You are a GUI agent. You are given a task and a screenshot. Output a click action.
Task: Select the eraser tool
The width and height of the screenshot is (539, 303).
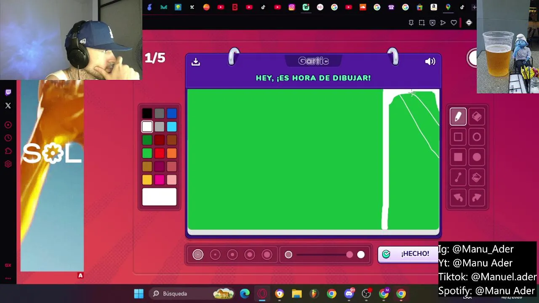point(477,117)
